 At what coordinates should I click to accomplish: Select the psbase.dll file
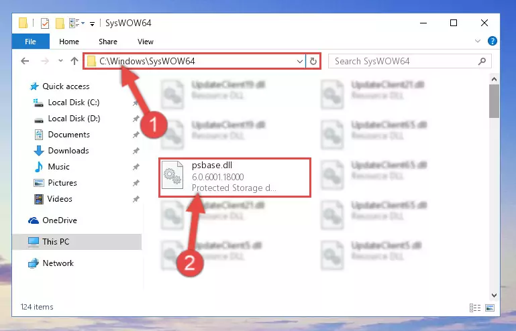[235, 178]
